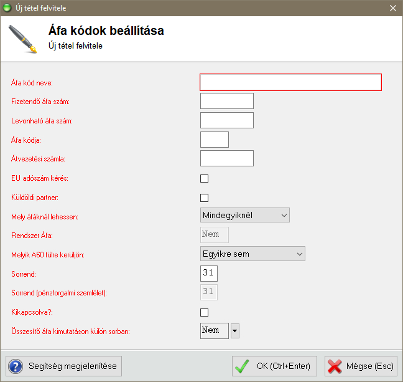Focus the Áfa kód neve input field
The height and width of the screenshot is (382, 403).
(x=290, y=83)
